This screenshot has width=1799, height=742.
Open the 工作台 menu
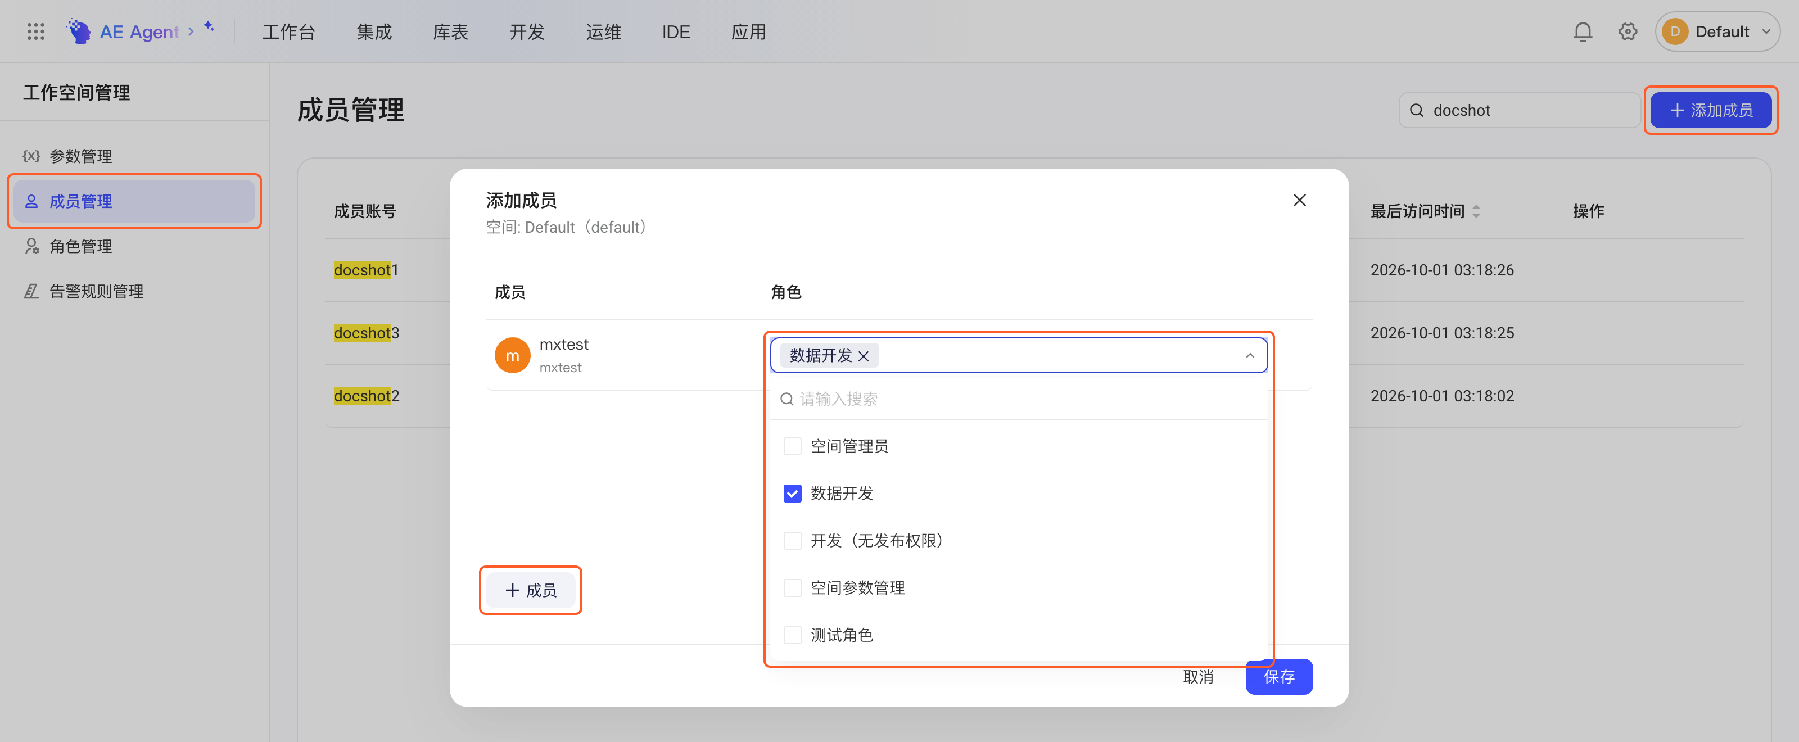(x=288, y=32)
